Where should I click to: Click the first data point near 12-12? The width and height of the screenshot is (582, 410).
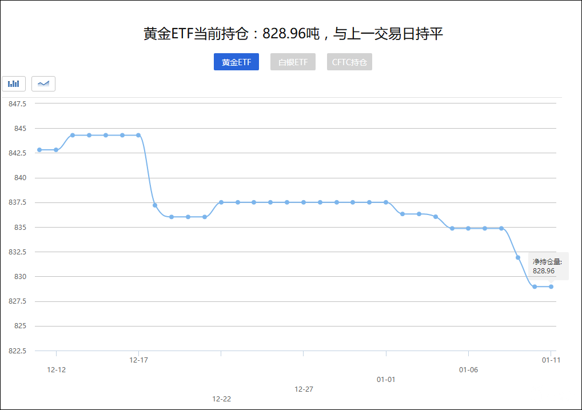pyautogui.click(x=39, y=149)
